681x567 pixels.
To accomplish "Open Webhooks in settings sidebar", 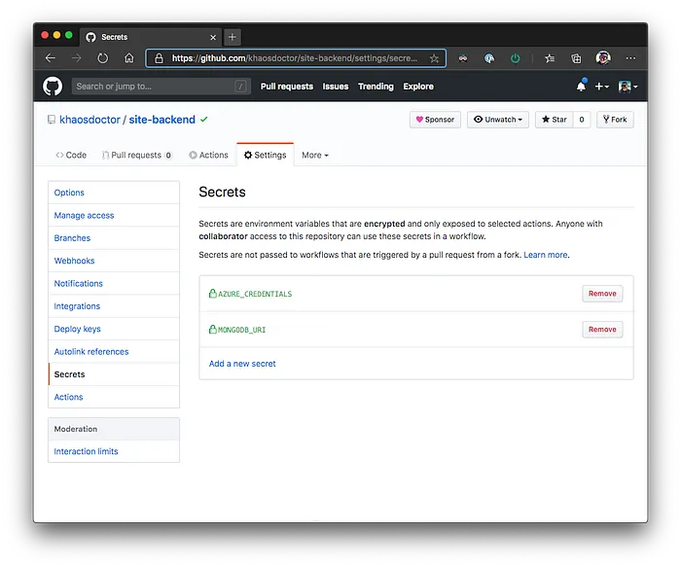I will click(74, 261).
